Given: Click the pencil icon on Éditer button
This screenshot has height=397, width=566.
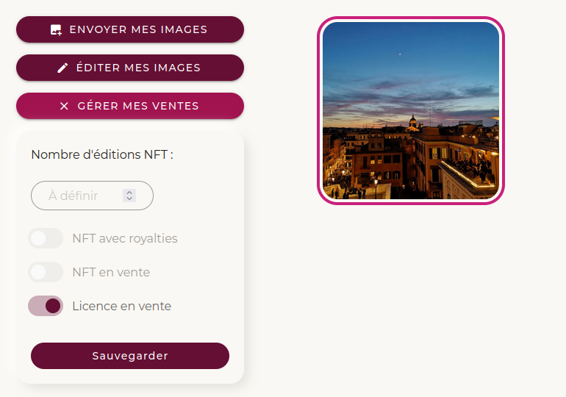Looking at the screenshot, I should (62, 68).
